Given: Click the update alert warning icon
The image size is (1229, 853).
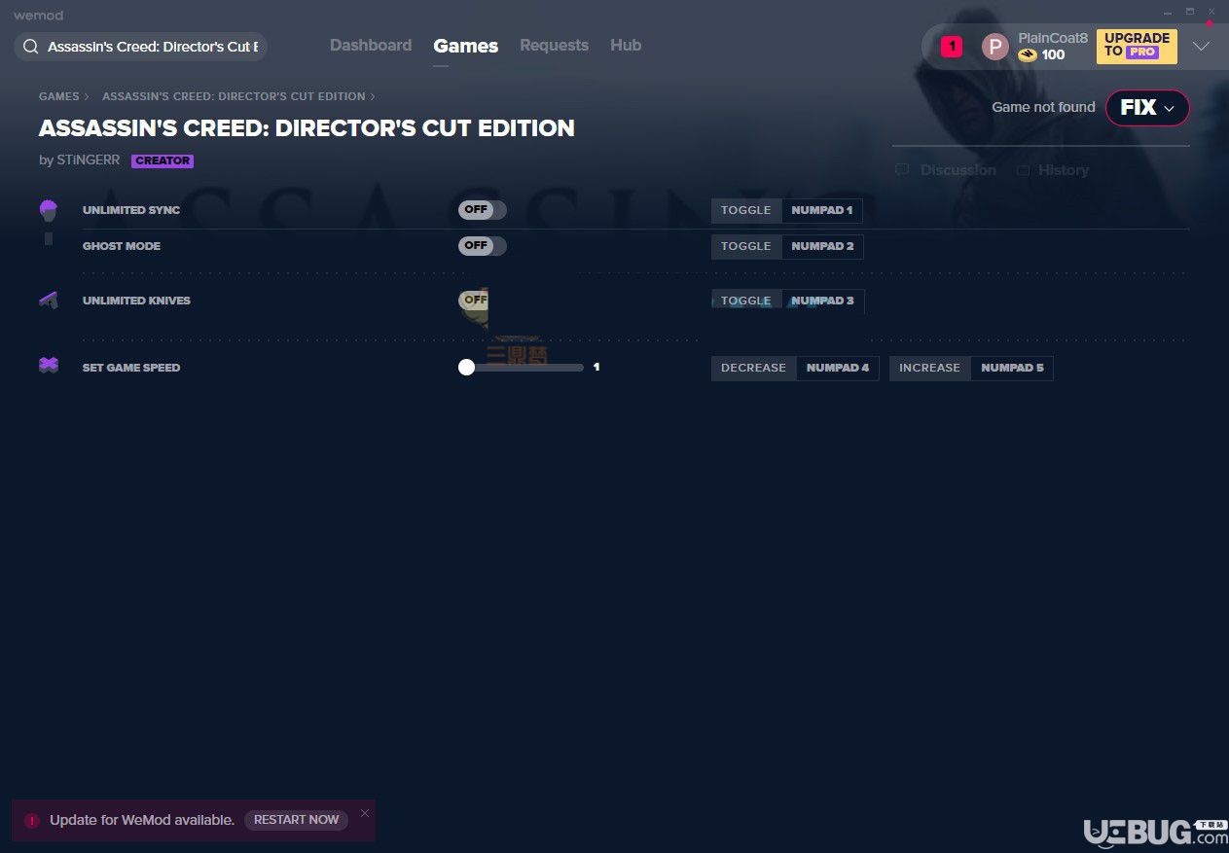Looking at the screenshot, I should tap(31, 820).
